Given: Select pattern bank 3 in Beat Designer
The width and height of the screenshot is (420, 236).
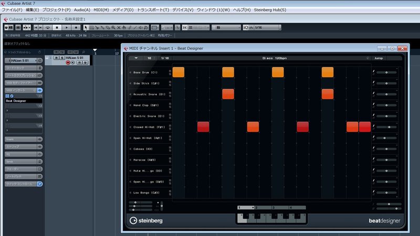Looking at the screenshot, I should point(280,208).
